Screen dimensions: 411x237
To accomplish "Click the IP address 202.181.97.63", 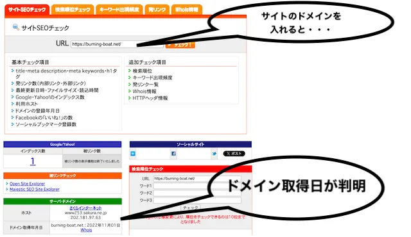I will coord(85,217).
